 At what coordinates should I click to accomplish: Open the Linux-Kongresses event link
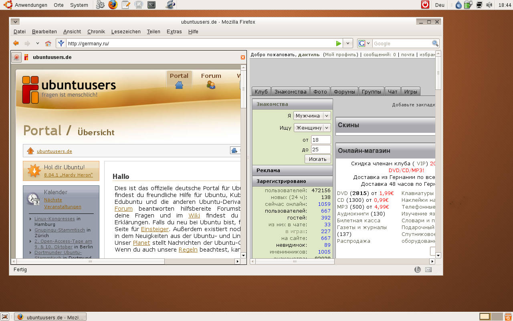[55, 219]
